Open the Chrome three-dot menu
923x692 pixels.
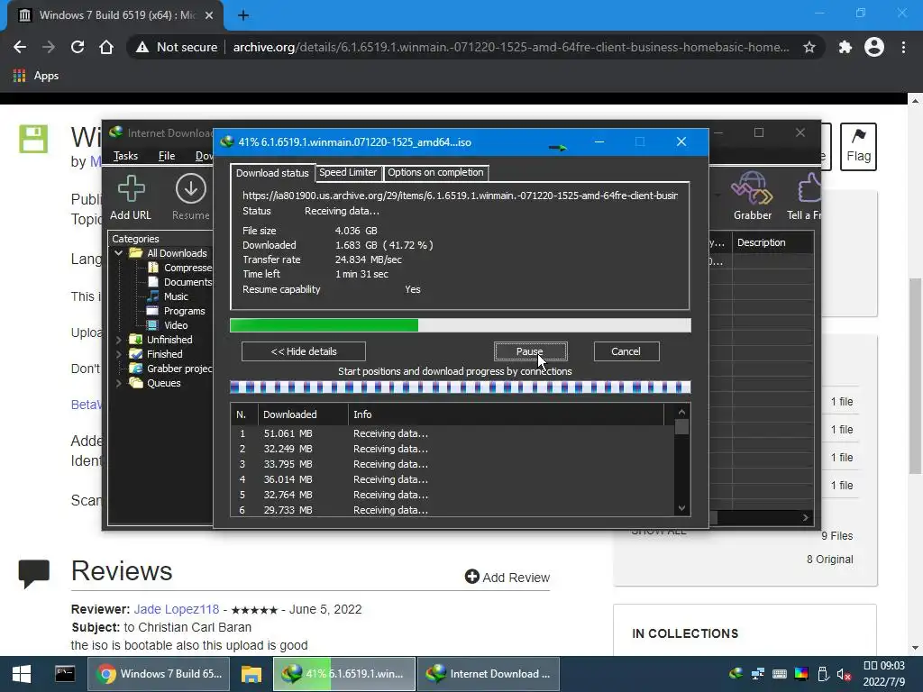[903, 47]
